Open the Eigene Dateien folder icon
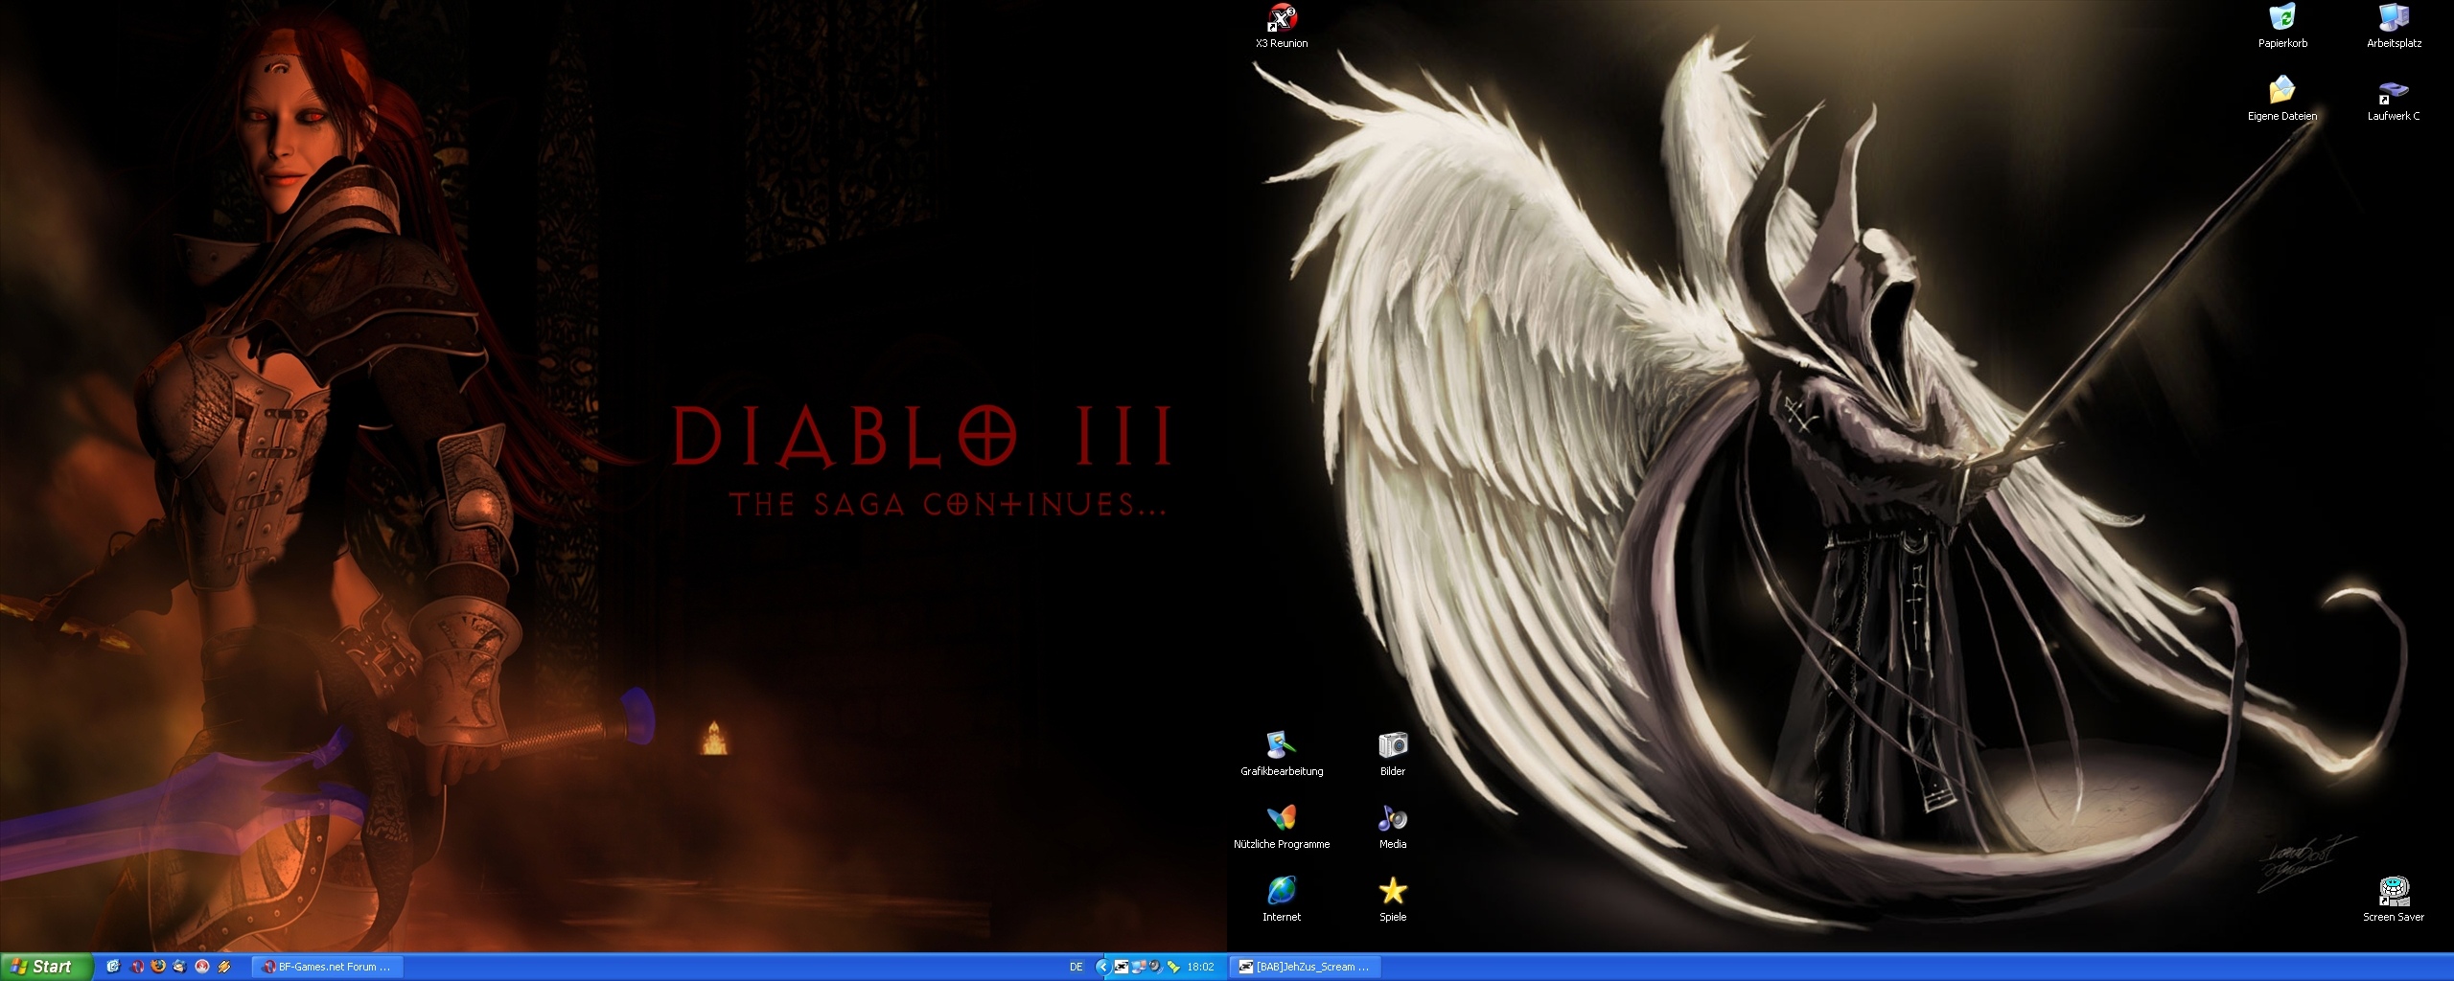Image resolution: width=2454 pixels, height=981 pixels. click(x=2282, y=100)
